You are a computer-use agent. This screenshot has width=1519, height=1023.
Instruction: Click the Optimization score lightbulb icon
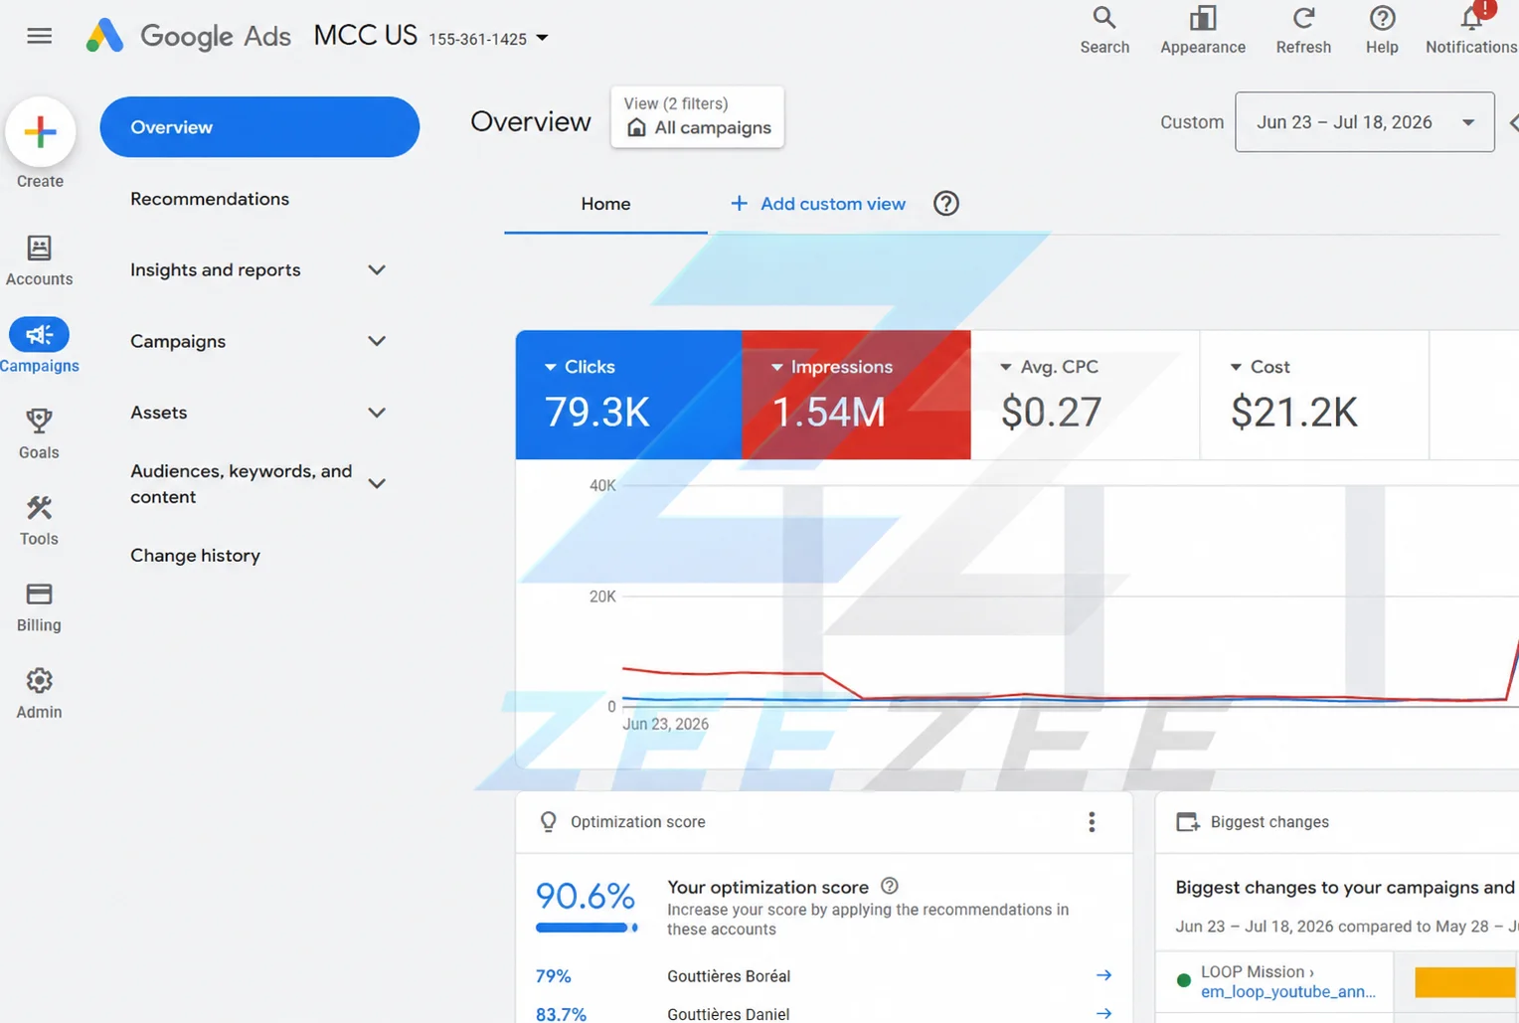548,822
